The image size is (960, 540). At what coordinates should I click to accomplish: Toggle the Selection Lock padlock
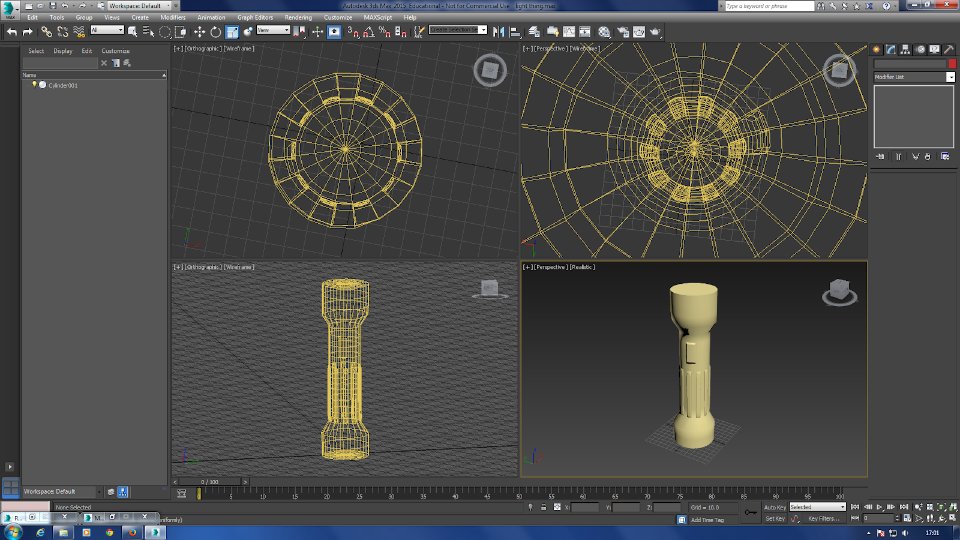pyautogui.click(x=544, y=507)
